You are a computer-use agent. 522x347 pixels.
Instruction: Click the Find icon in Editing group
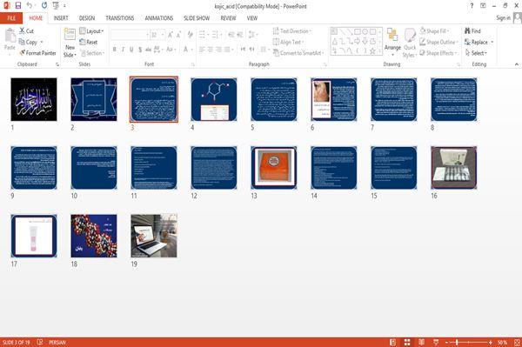[x=472, y=31]
